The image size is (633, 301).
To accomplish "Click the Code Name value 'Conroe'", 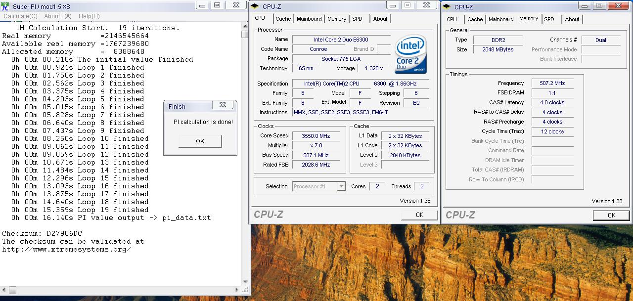I will pos(318,49).
